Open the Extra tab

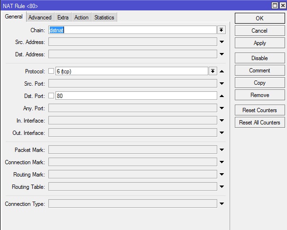[63, 18]
